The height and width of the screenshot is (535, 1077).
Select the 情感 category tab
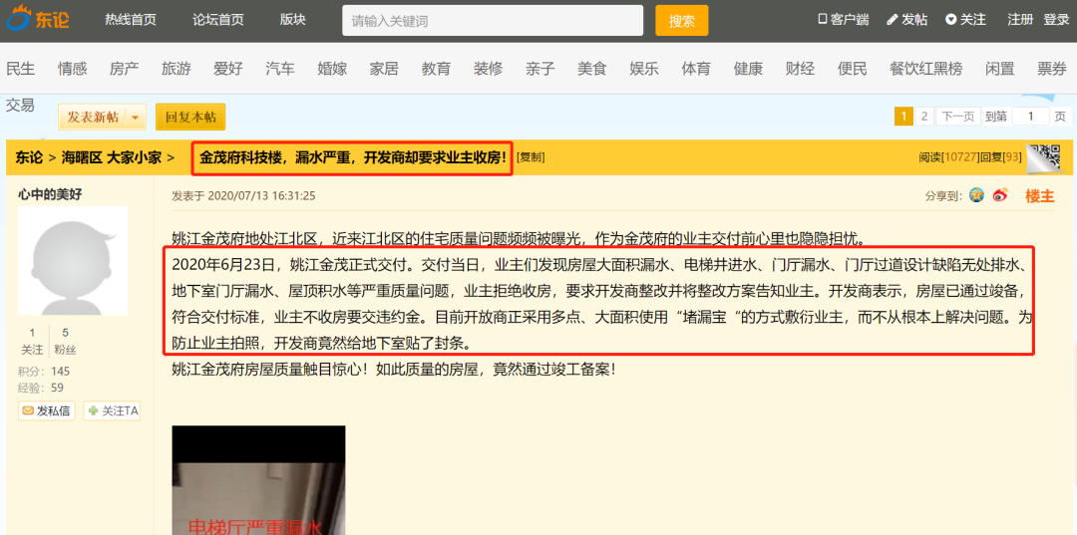(72, 69)
